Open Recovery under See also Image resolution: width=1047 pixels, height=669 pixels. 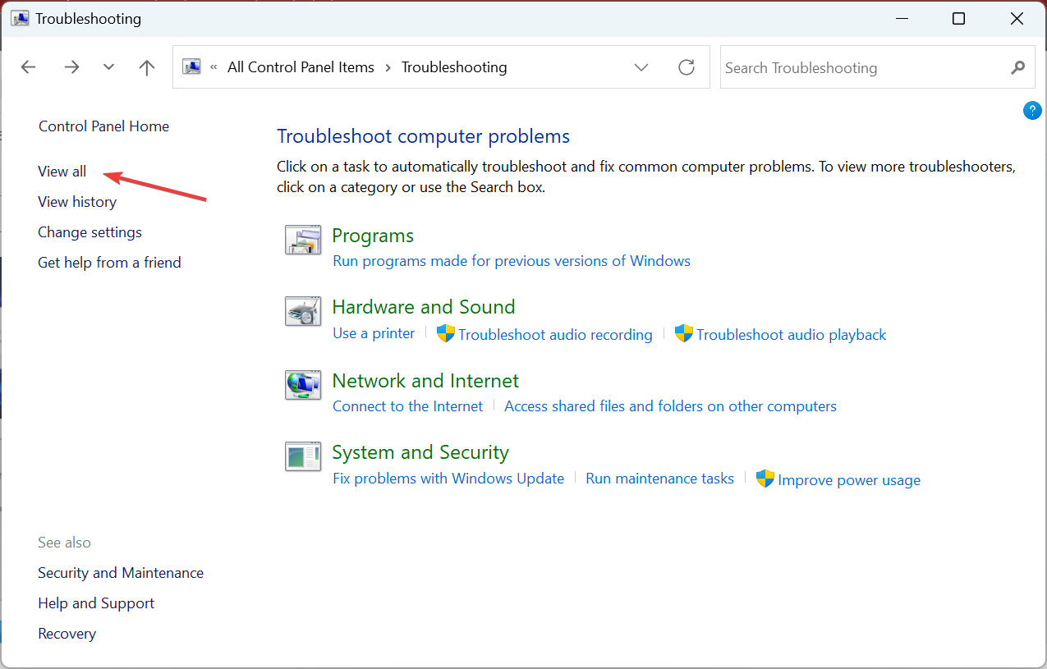click(x=67, y=634)
